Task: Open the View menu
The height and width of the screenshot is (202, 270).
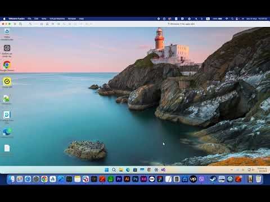Action: pyautogui.click(x=44, y=19)
